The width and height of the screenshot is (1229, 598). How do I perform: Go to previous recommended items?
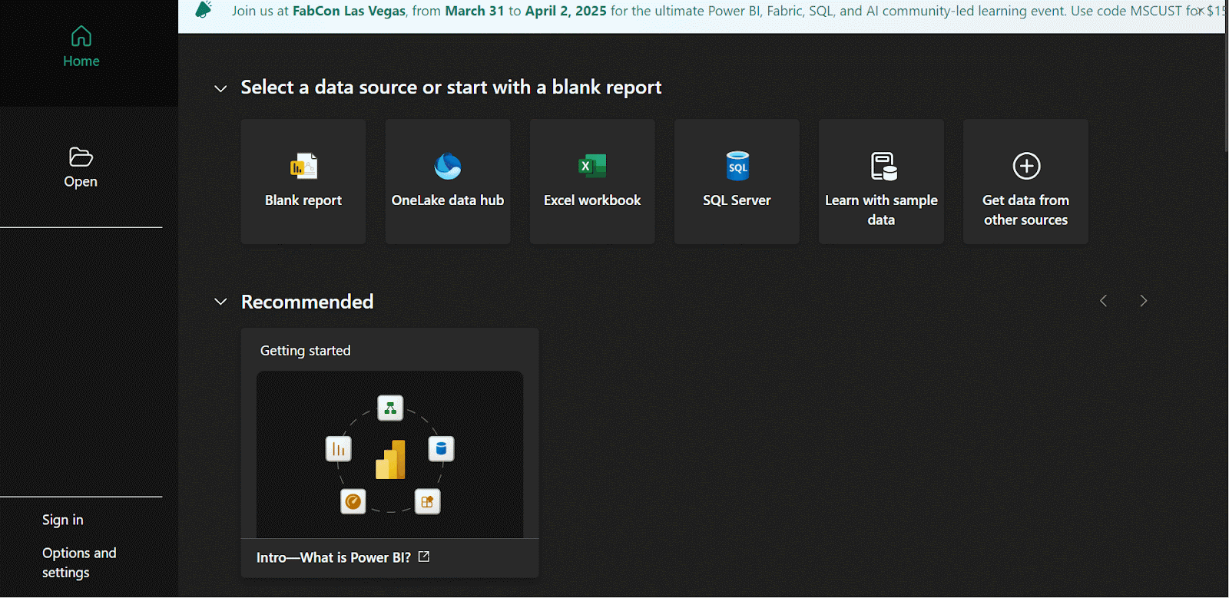pyautogui.click(x=1104, y=301)
